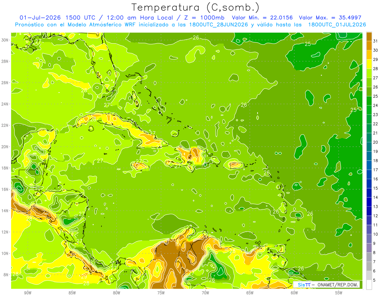Click the colorbar swatch between 24 and 25
This screenshot has width=384, height=297.
tap(369, 101)
